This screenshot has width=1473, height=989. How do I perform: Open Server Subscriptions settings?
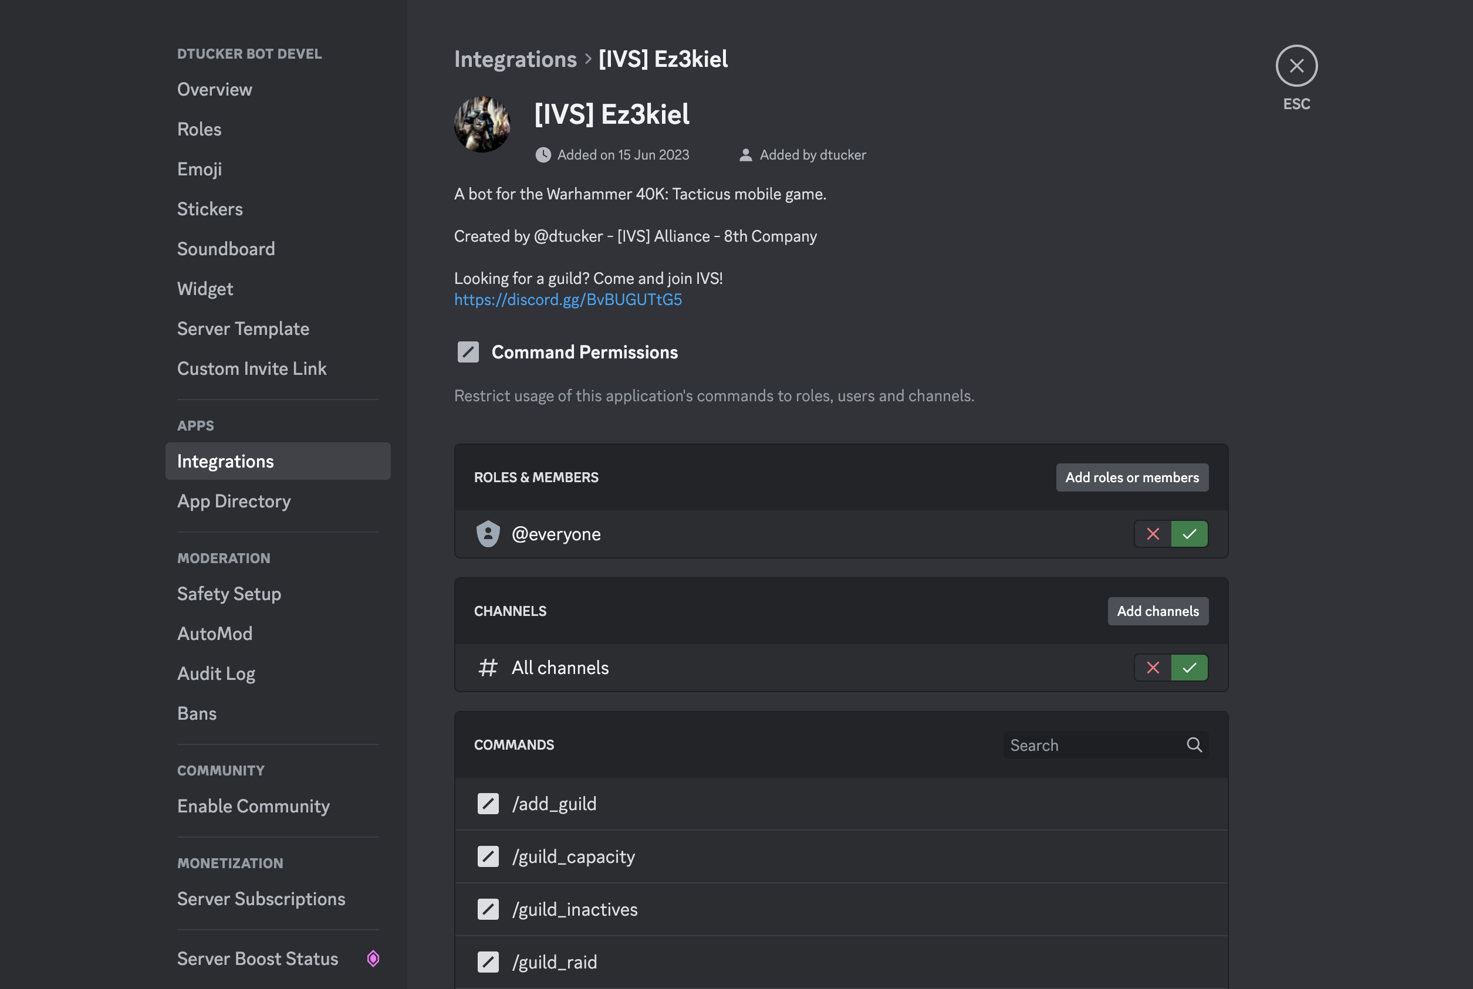(278, 899)
